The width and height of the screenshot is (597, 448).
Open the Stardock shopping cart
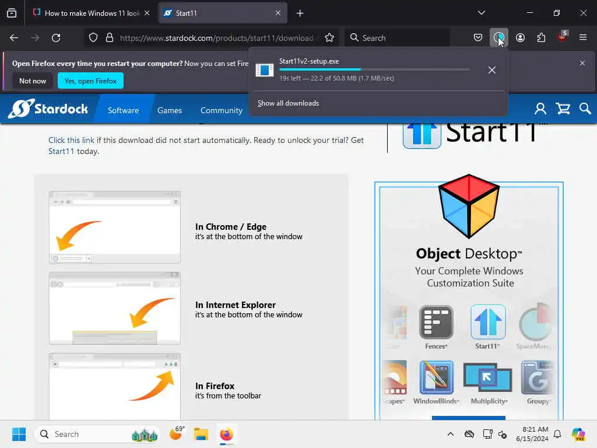[x=563, y=109]
